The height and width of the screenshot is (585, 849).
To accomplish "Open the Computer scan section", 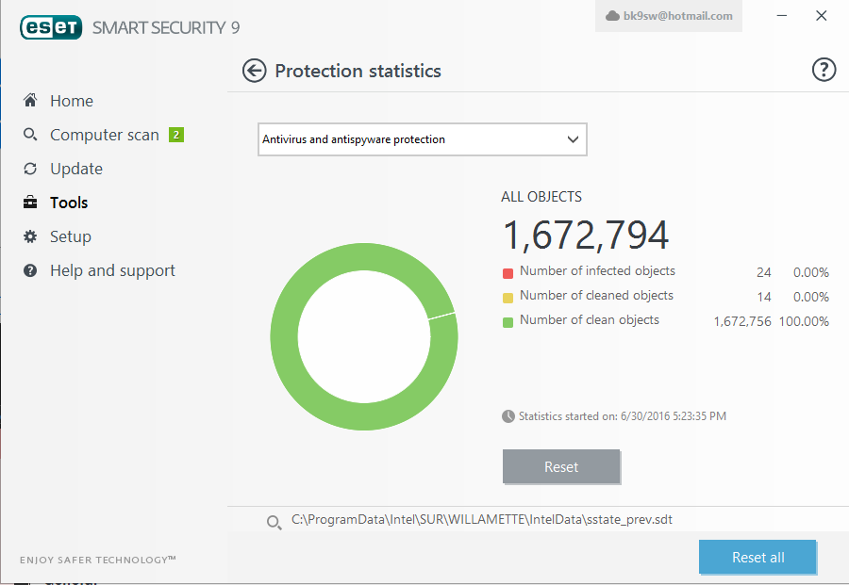I will (105, 135).
